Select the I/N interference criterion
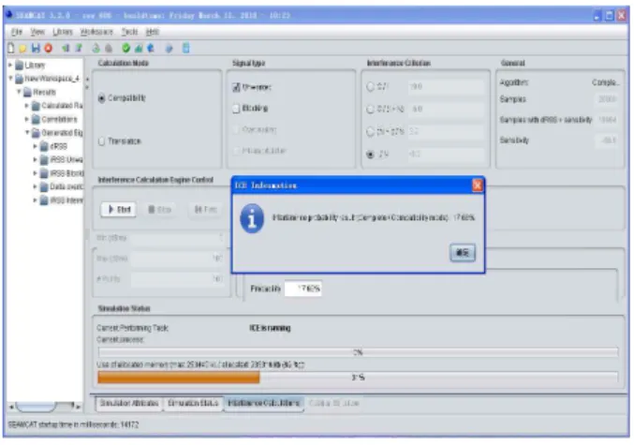The width and height of the screenshot is (634, 445). click(370, 155)
